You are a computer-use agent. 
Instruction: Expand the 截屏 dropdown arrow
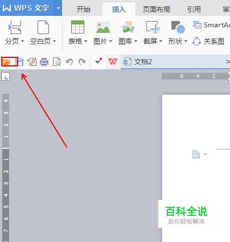tap(161, 41)
